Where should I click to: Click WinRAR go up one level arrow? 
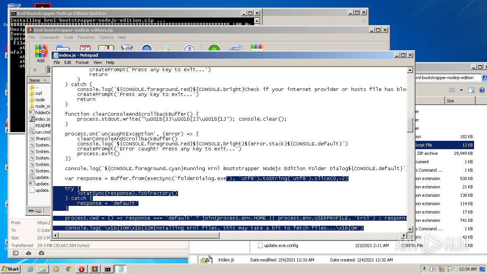tap(35, 70)
